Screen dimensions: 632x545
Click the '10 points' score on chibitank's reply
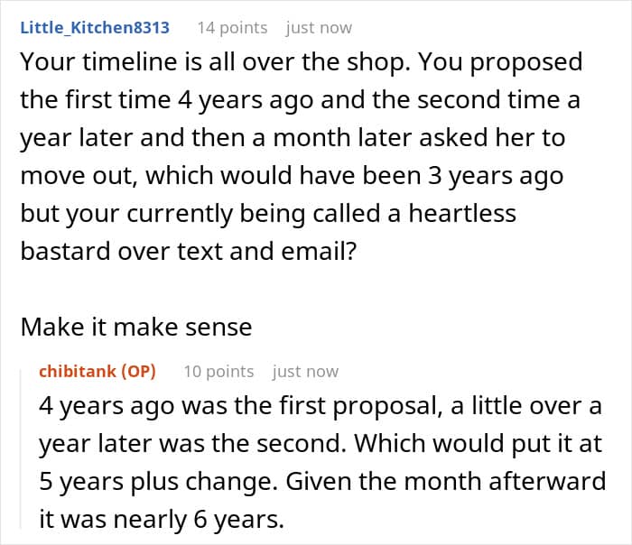click(218, 372)
